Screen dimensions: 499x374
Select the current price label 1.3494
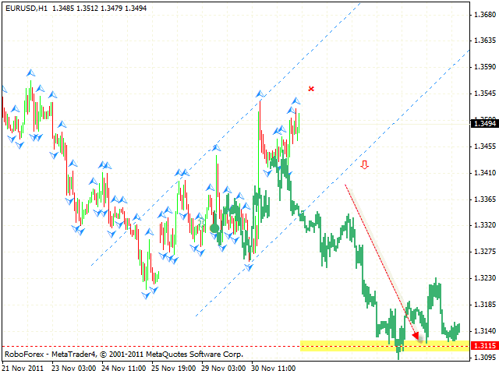click(x=483, y=122)
